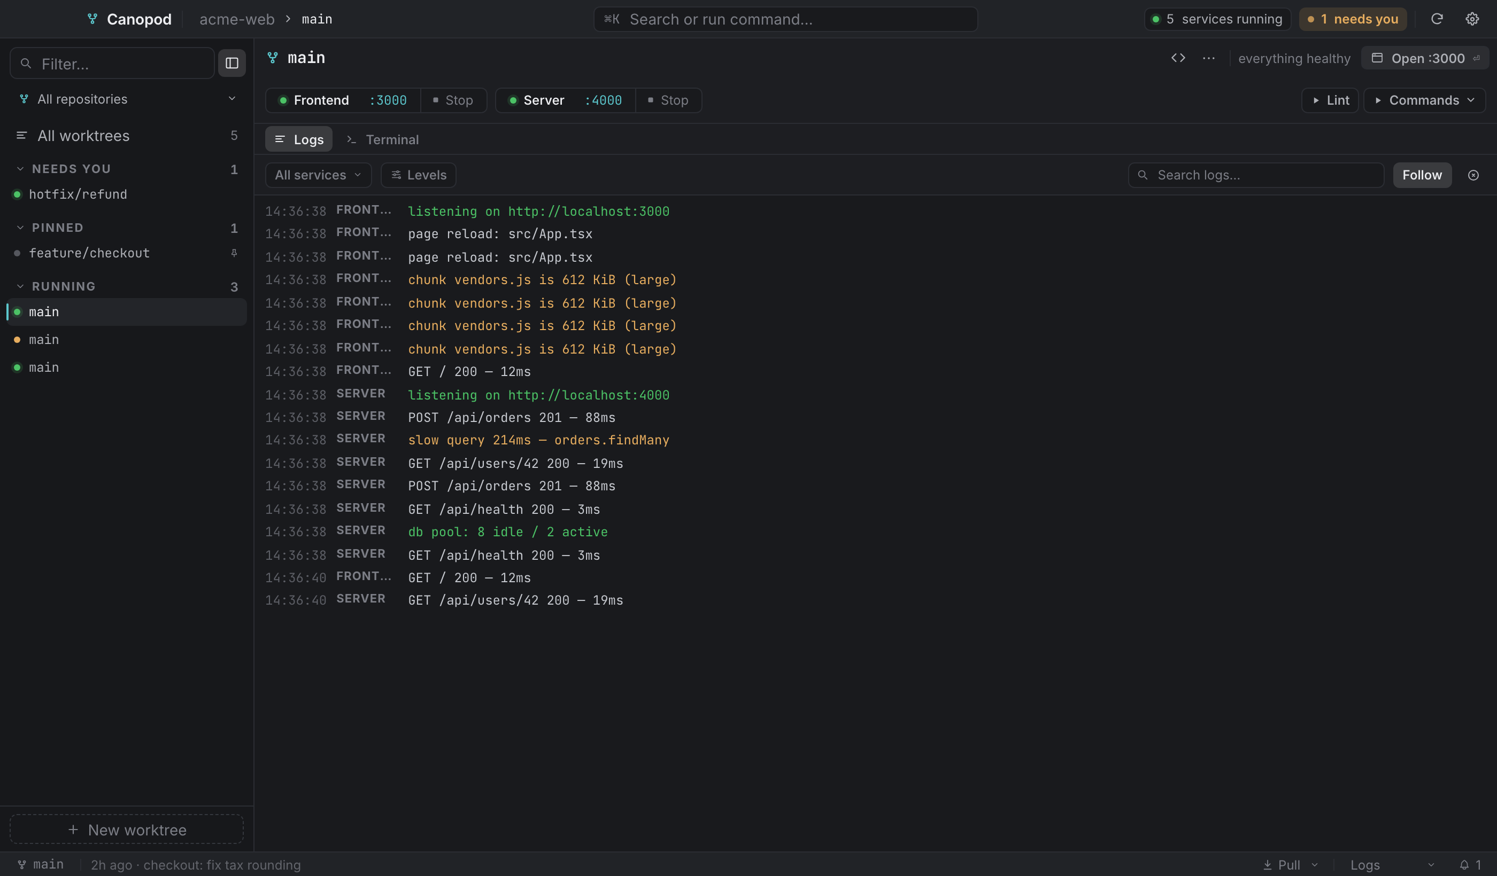The height and width of the screenshot is (876, 1497).
Task: Toggle the sidebar panel layout icon
Action: (x=232, y=63)
